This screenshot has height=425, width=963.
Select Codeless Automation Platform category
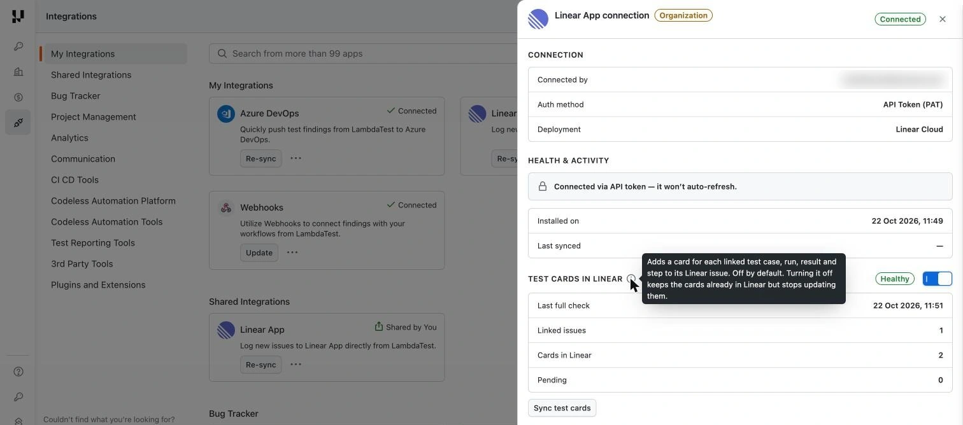pyautogui.click(x=114, y=201)
